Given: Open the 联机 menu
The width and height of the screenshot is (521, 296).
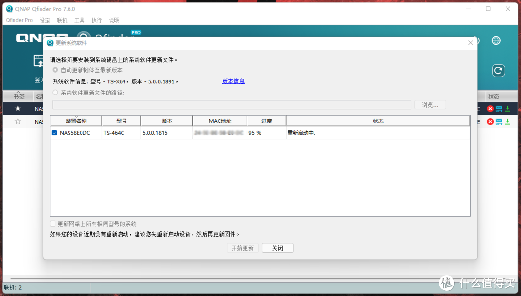Looking at the screenshot, I should 62,20.
